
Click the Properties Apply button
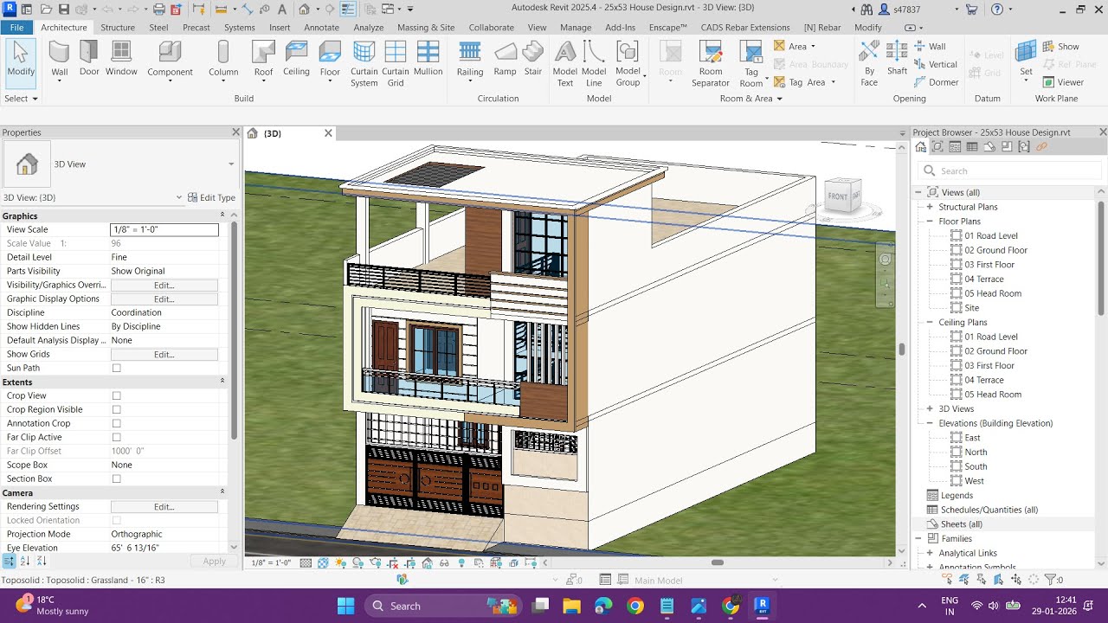pyautogui.click(x=214, y=561)
